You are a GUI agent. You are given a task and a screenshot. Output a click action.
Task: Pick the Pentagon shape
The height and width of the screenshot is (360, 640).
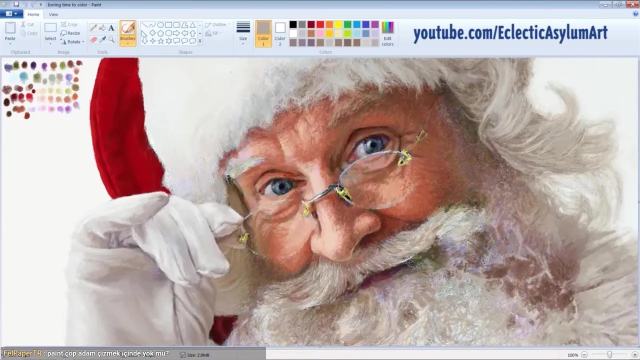(x=160, y=33)
